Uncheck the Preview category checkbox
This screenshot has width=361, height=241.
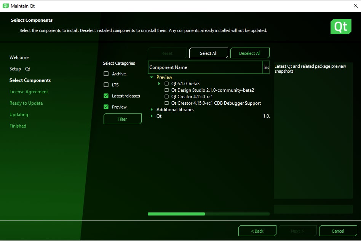pos(106,107)
